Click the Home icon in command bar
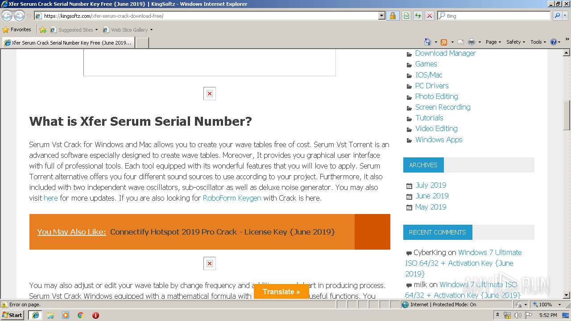This screenshot has height=321, width=571. [x=428, y=42]
